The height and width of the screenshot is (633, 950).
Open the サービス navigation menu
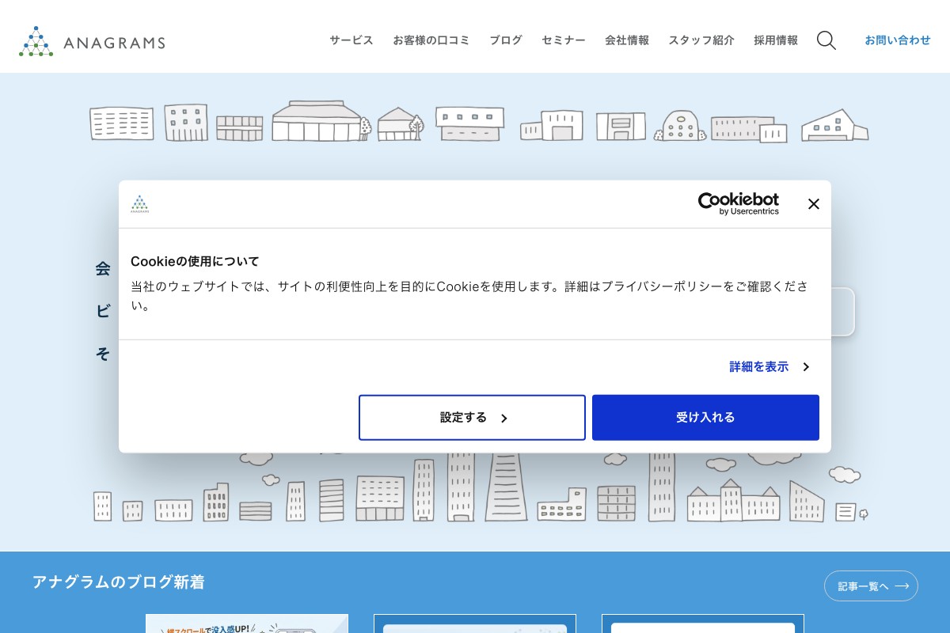[x=351, y=40]
